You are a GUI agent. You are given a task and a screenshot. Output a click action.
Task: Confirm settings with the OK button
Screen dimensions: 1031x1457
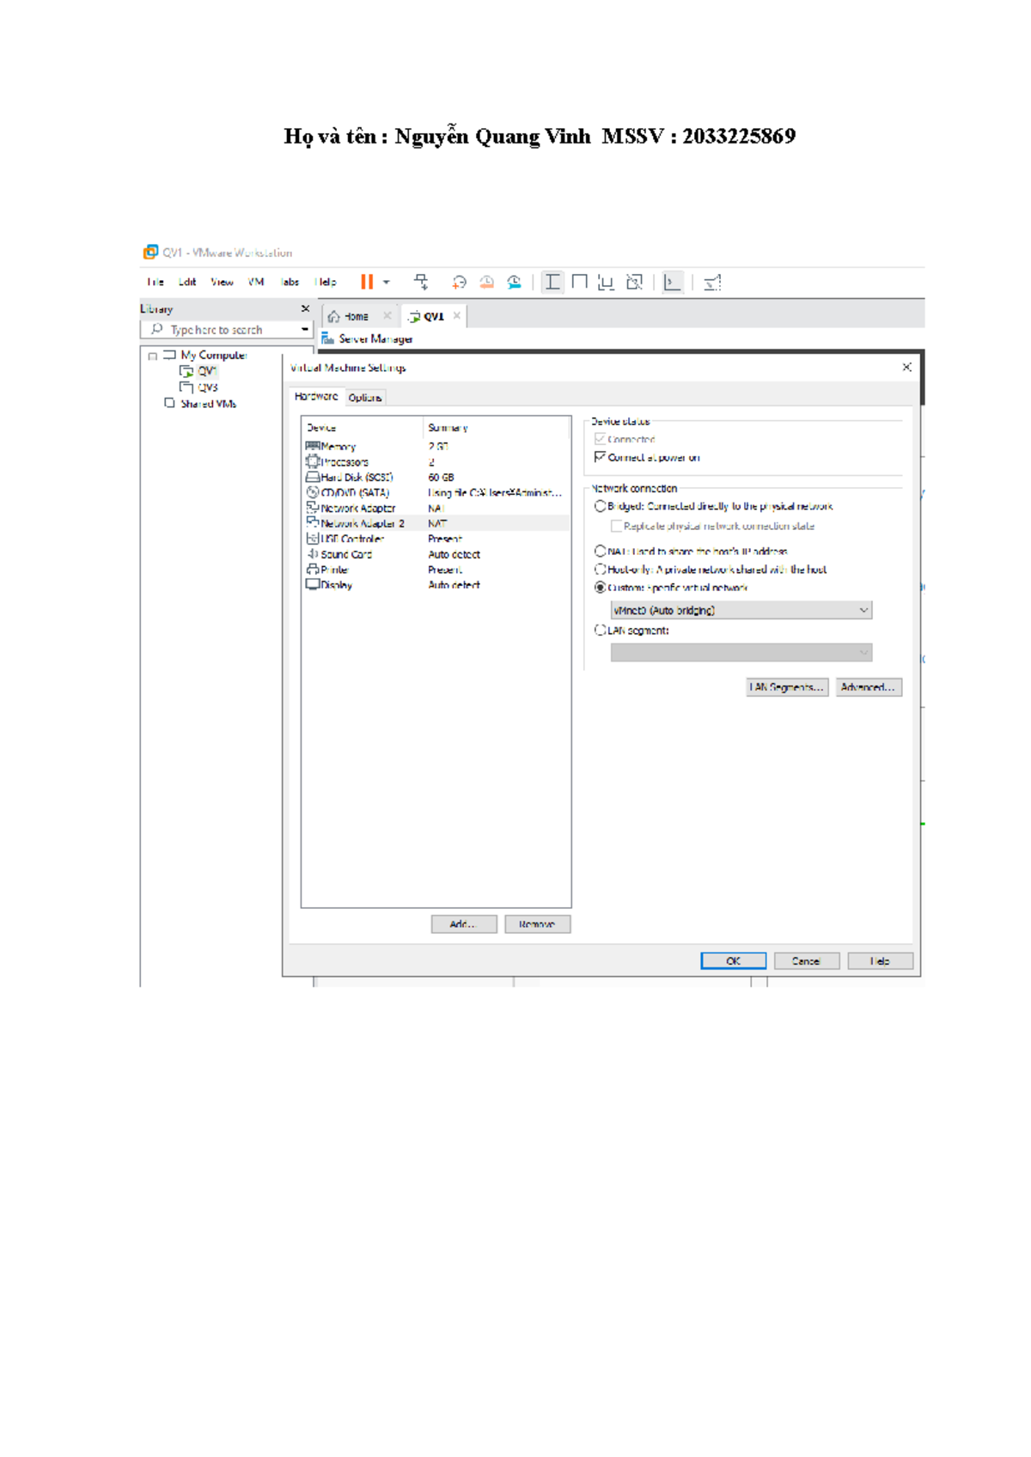click(734, 961)
